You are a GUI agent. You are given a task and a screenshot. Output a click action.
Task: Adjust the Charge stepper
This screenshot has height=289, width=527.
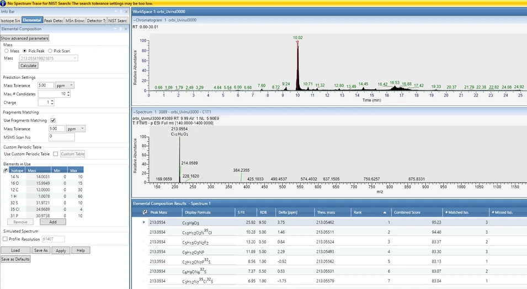click(52, 102)
